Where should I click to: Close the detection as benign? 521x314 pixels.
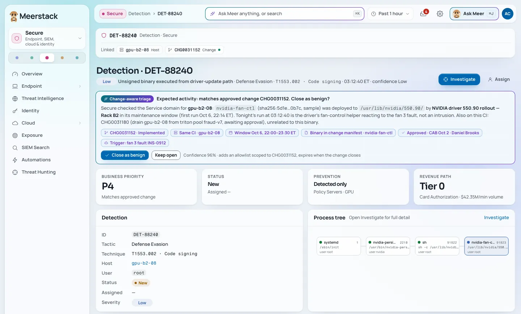(x=125, y=155)
